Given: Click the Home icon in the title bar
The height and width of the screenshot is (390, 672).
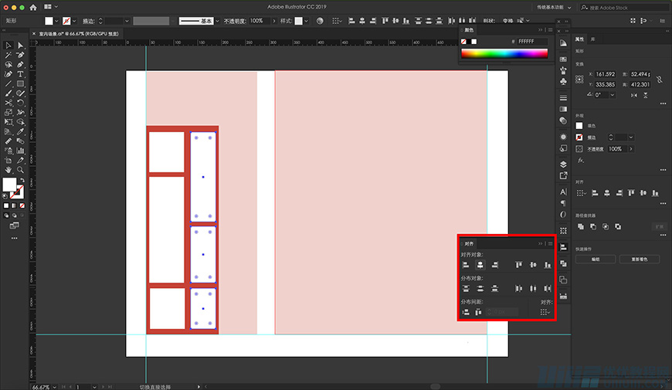Looking at the screenshot, I should [x=33, y=7].
